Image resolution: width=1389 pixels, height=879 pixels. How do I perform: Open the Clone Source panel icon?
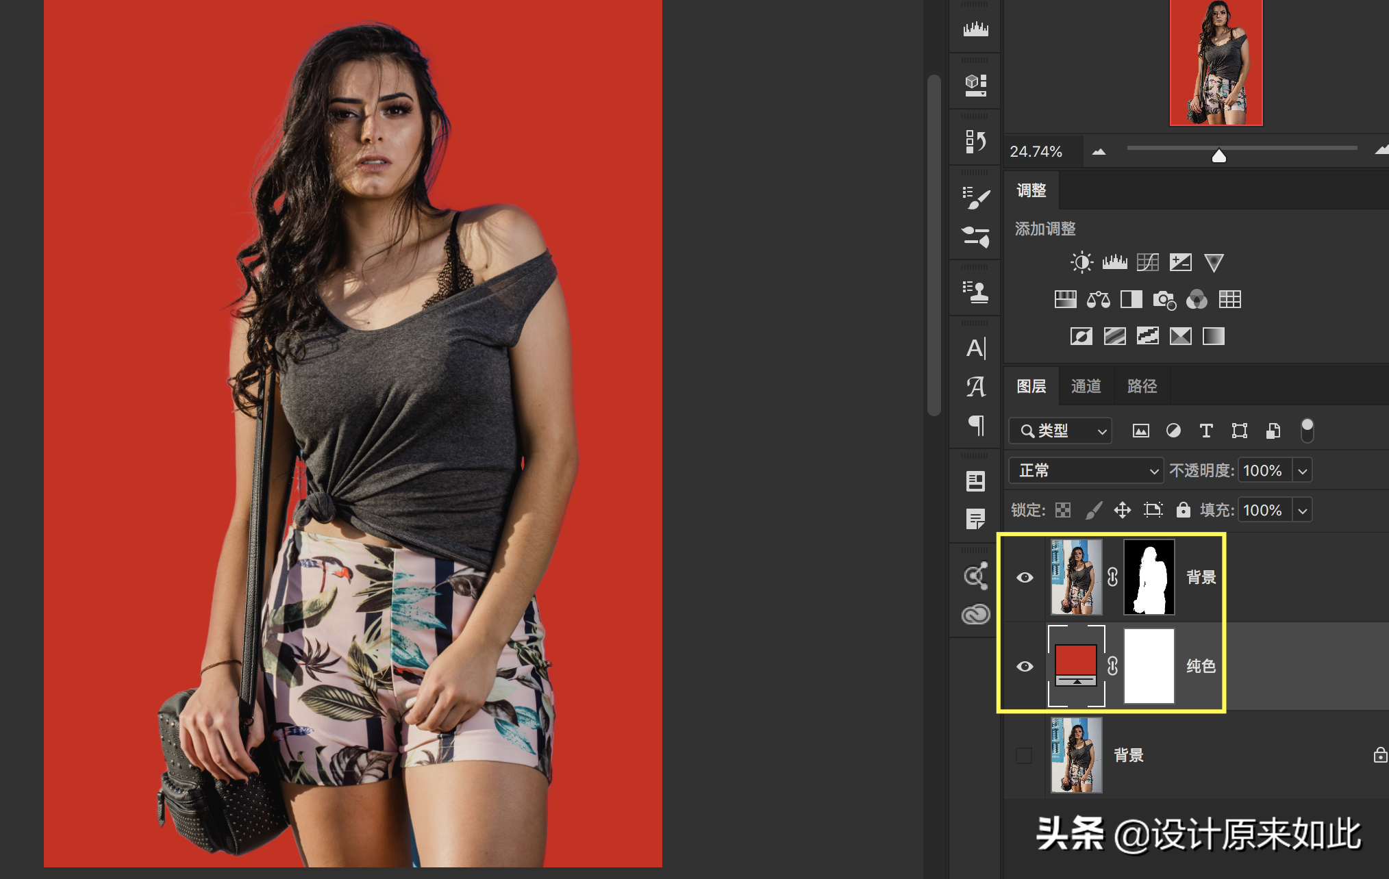975,292
